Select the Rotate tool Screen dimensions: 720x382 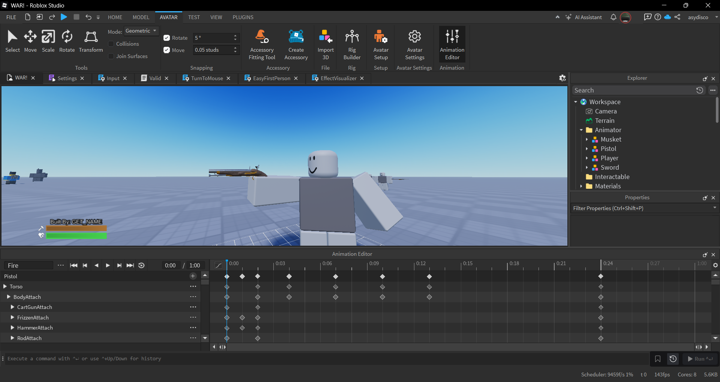pos(67,41)
